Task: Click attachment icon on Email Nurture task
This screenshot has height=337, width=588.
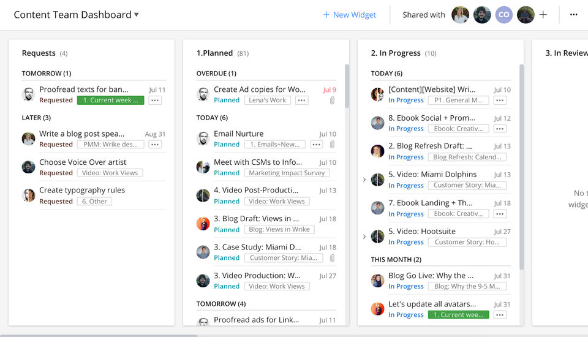Action: click(x=332, y=145)
